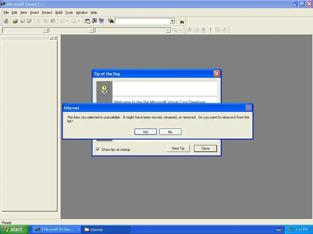This screenshot has height=234, width=313.
Task: Click the Stop Build icon
Action: [203, 30]
